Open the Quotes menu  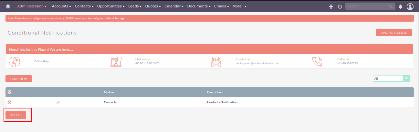(153, 6)
